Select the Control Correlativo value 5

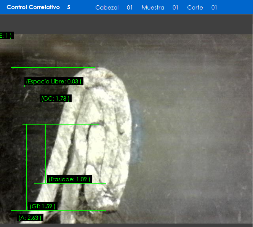click(69, 7)
